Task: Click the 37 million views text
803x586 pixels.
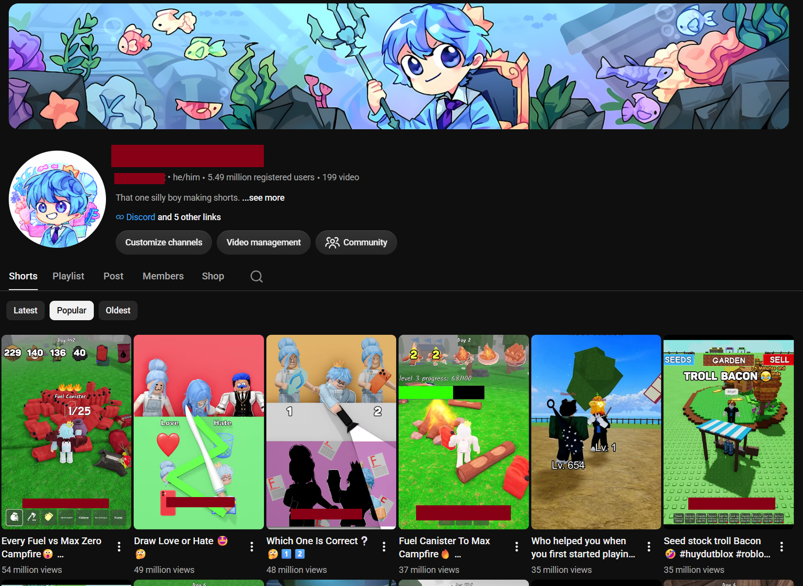Action: pos(429,570)
